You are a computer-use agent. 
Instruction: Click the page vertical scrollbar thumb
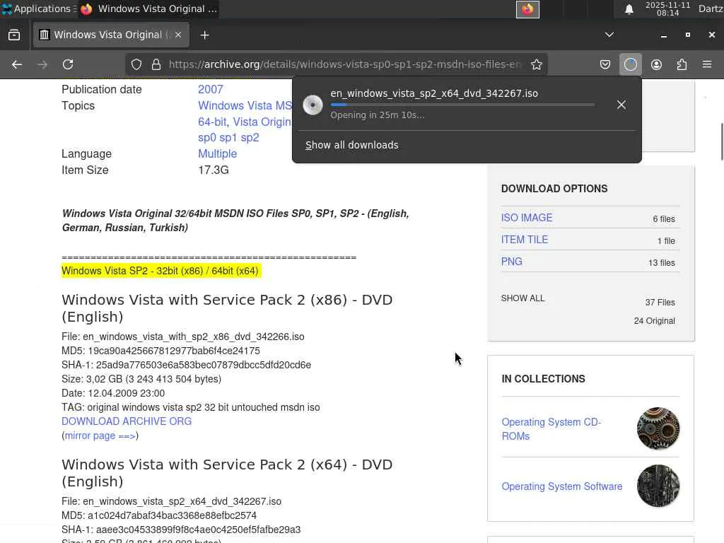coord(722,141)
